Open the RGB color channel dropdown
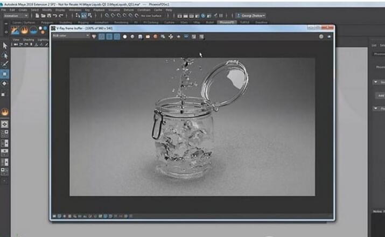 pos(70,37)
